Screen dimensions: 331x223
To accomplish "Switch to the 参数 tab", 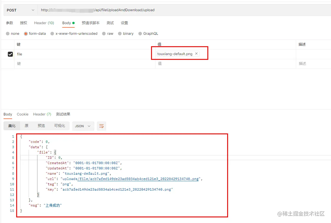I will click(9, 23).
